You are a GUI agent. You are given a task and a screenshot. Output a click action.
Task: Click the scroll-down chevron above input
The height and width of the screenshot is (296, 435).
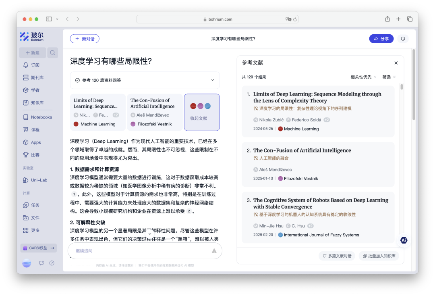point(150,234)
